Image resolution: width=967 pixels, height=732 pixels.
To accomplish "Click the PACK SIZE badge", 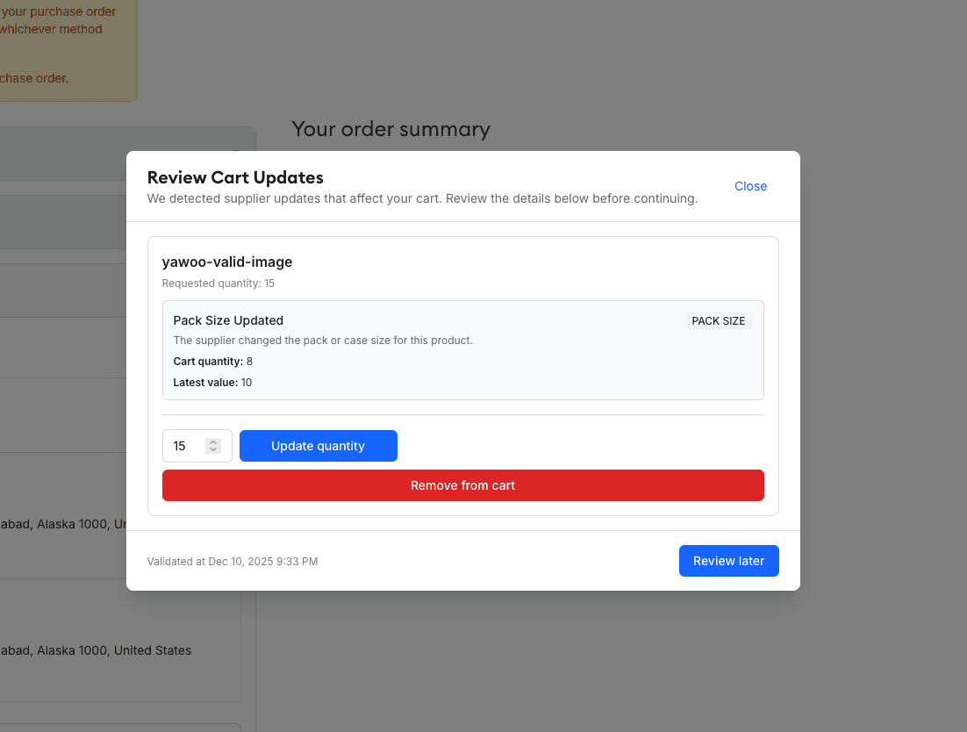I will pos(718,321).
